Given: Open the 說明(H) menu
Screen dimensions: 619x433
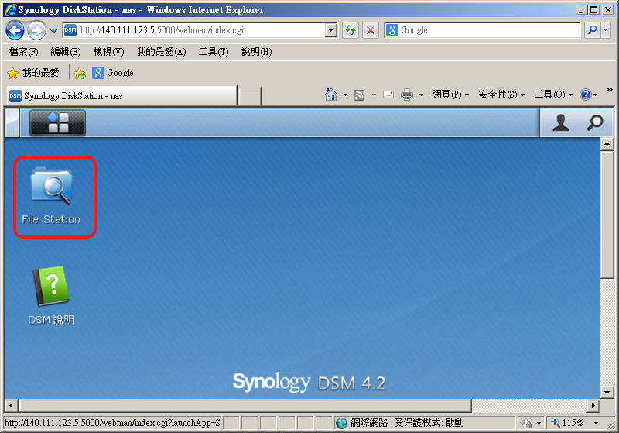Looking at the screenshot, I should click(257, 52).
